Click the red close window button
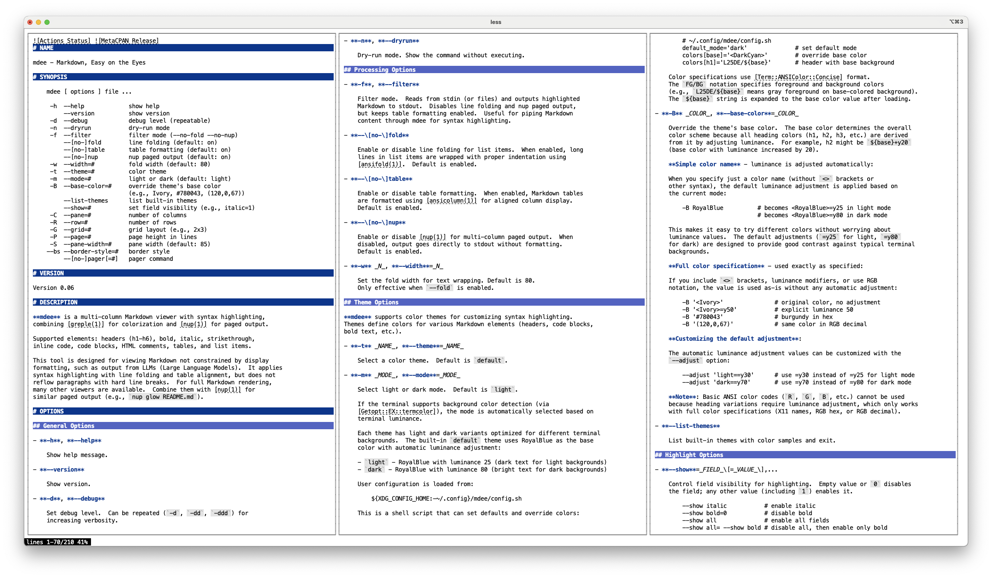This screenshot has height=578, width=992. pyautogui.click(x=30, y=22)
